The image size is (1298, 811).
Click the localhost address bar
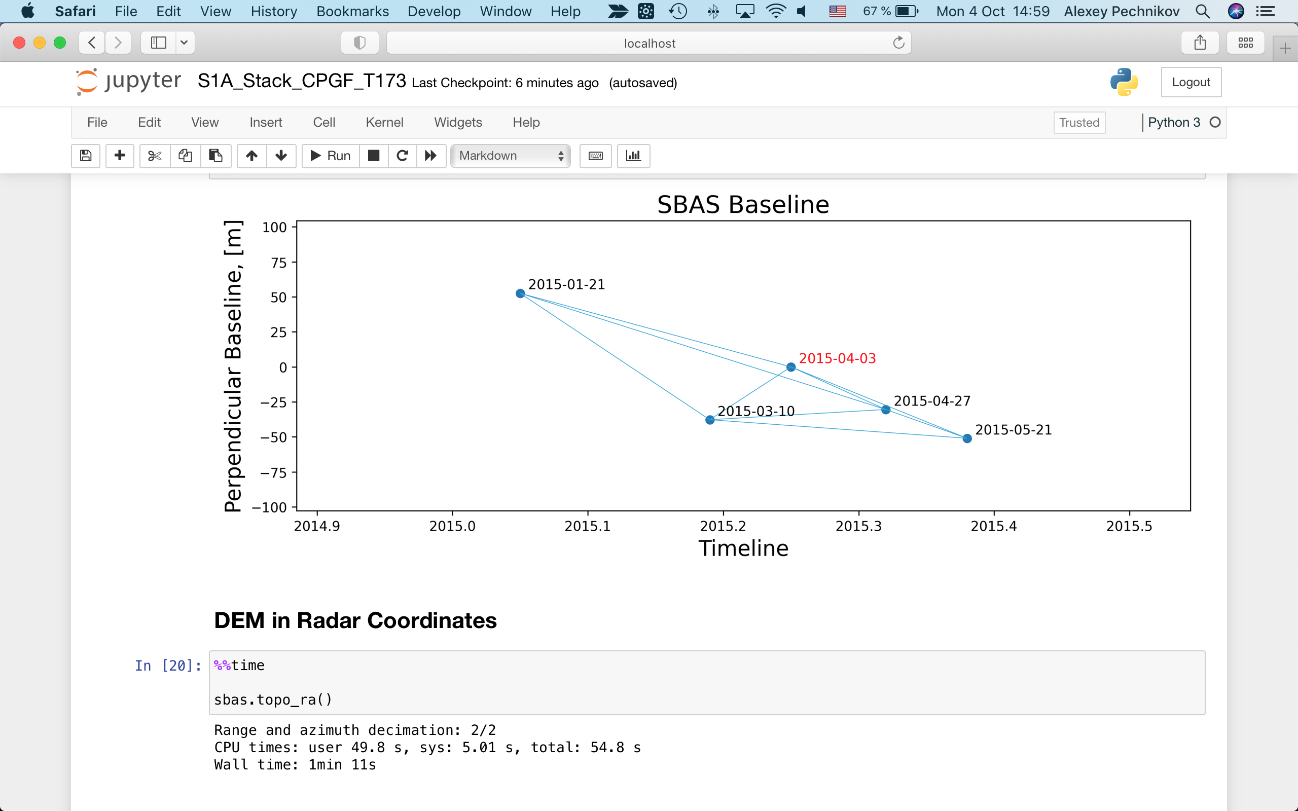648,43
